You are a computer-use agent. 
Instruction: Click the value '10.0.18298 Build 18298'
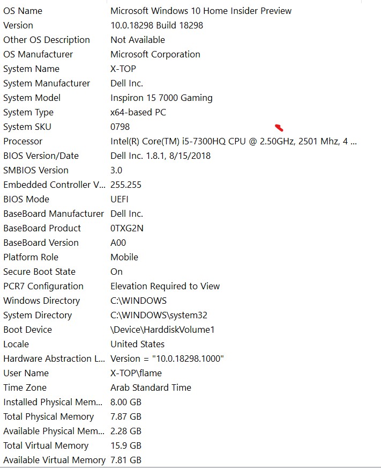pos(156,25)
